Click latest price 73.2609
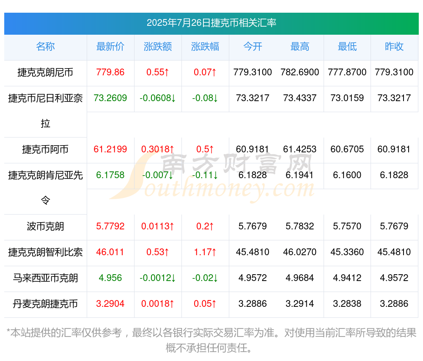The image size is (423, 361). pyautogui.click(x=110, y=98)
